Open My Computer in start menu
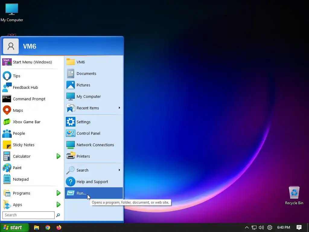The height and width of the screenshot is (232, 309). (x=94, y=96)
